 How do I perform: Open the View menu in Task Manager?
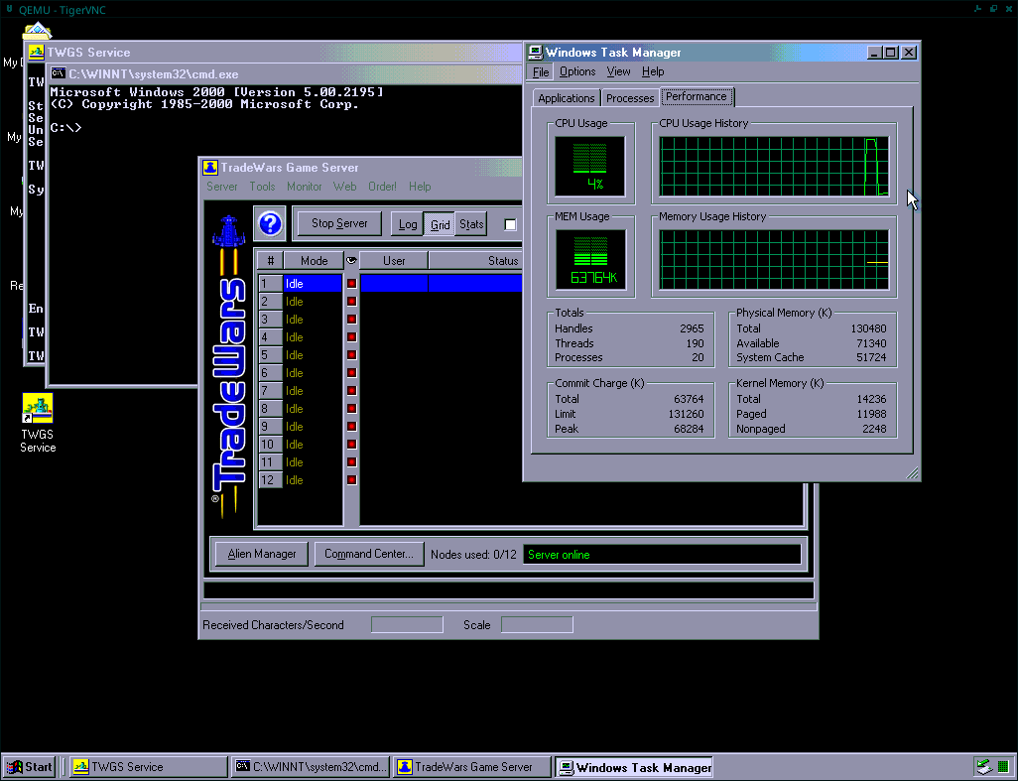click(x=618, y=71)
